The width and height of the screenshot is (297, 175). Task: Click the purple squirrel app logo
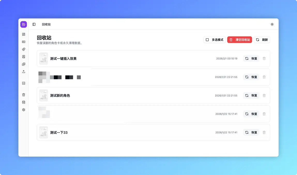(24, 24)
